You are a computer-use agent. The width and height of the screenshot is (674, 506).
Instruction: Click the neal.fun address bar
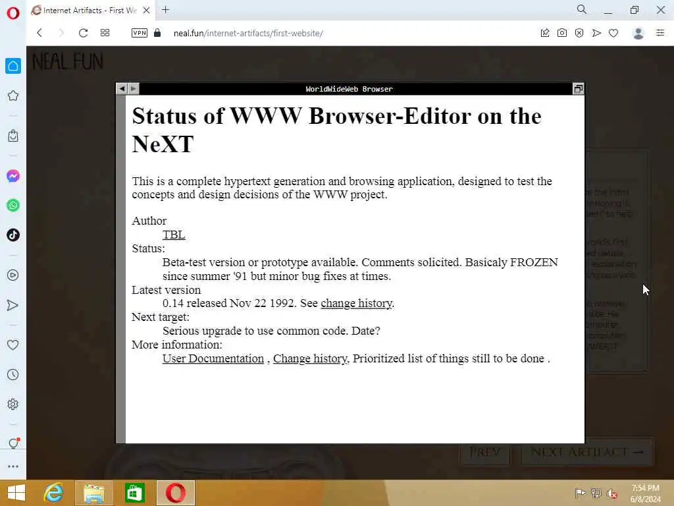pos(248,33)
